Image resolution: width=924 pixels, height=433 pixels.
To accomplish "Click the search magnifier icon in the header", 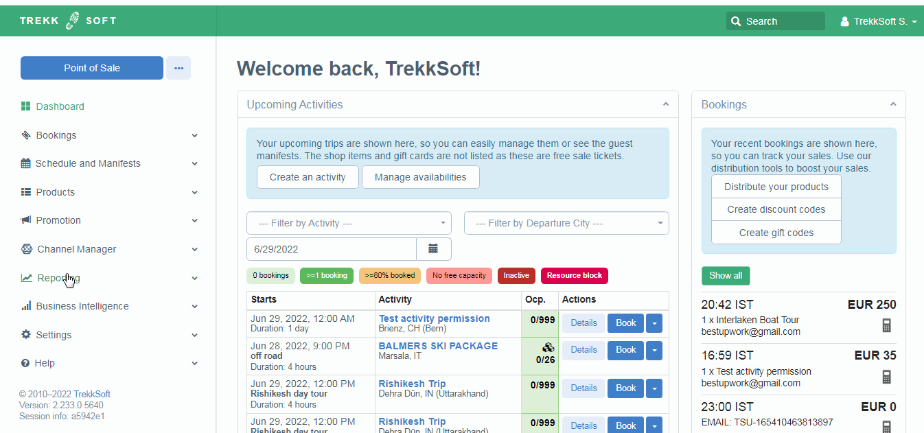I will click(x=737, y=21).
